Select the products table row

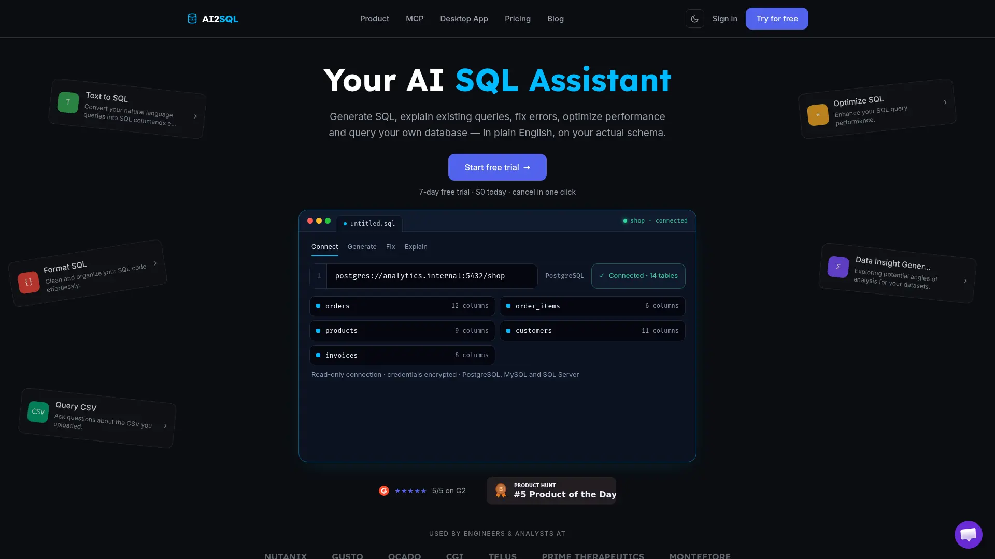coord(402,331)
